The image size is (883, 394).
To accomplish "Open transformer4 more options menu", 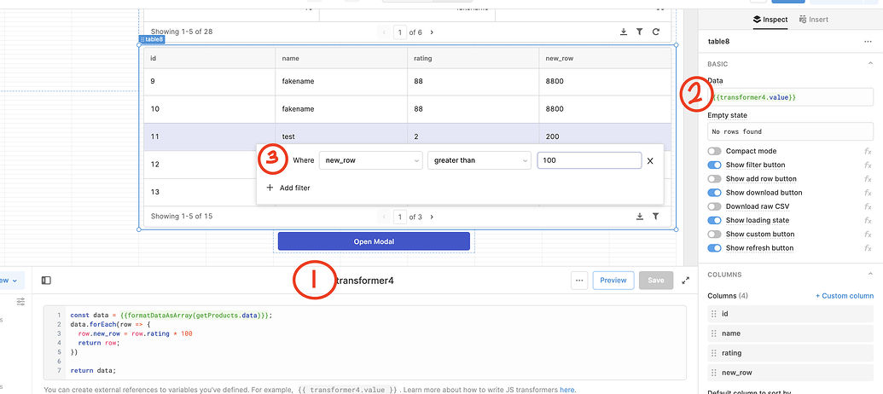I will [579, 281].
